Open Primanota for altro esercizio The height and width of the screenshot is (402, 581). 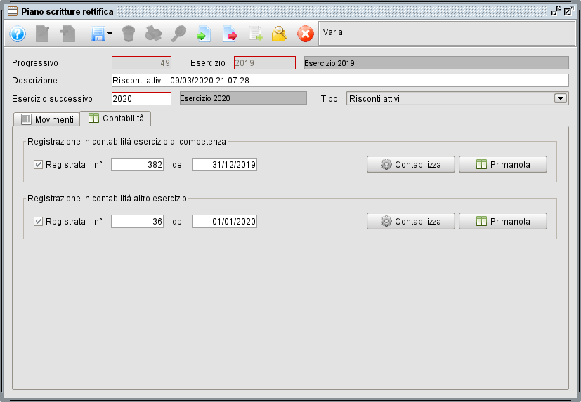(503, 221)
